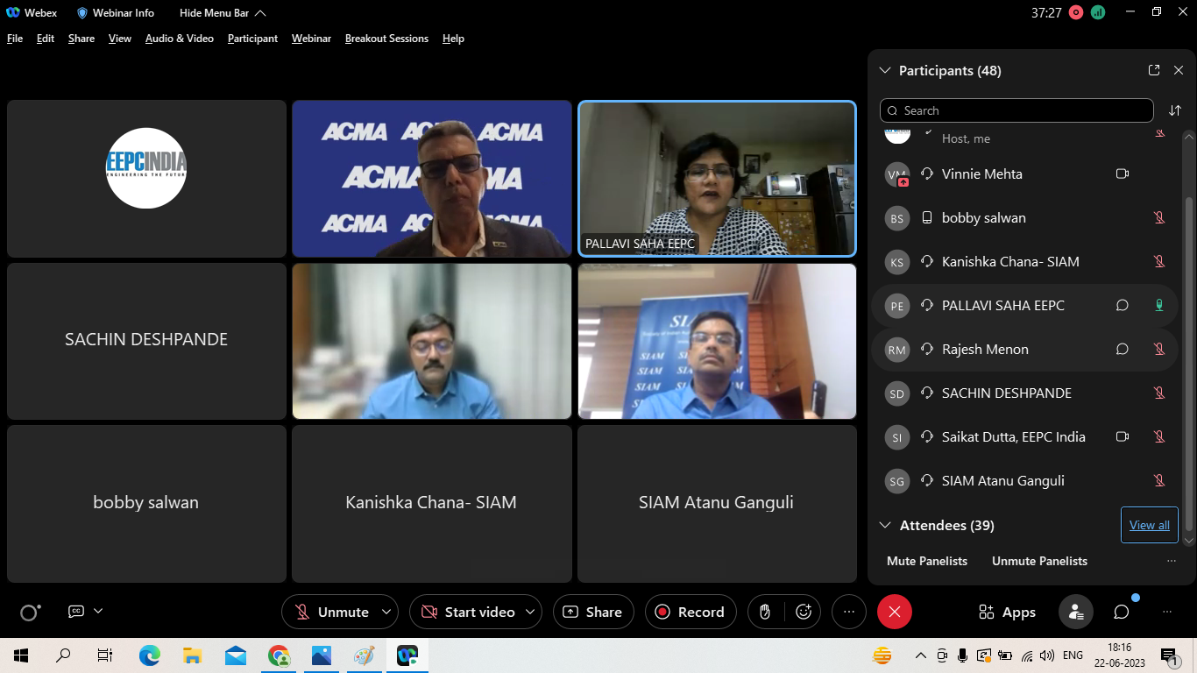Viewport: 1197px width, 673px height.
Task: Open more options ellipsis in control bar
Action: [848, 612]
